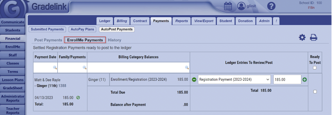This screenshot has width=332, height=115.
Task: Check the Ready To Post header checkbox
Action: (315, 68)
